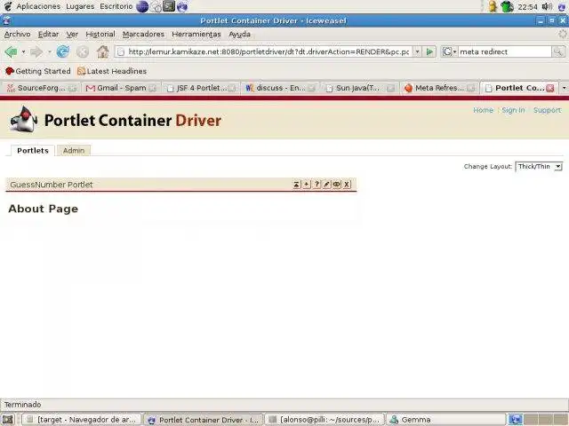Open the Google search engine selector
This screenshot has width=569, height=426.
449,51
